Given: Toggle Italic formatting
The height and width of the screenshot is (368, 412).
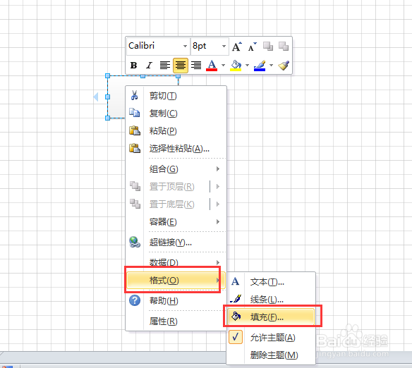Looking at the screenshot, I should [x=150, y=65].
